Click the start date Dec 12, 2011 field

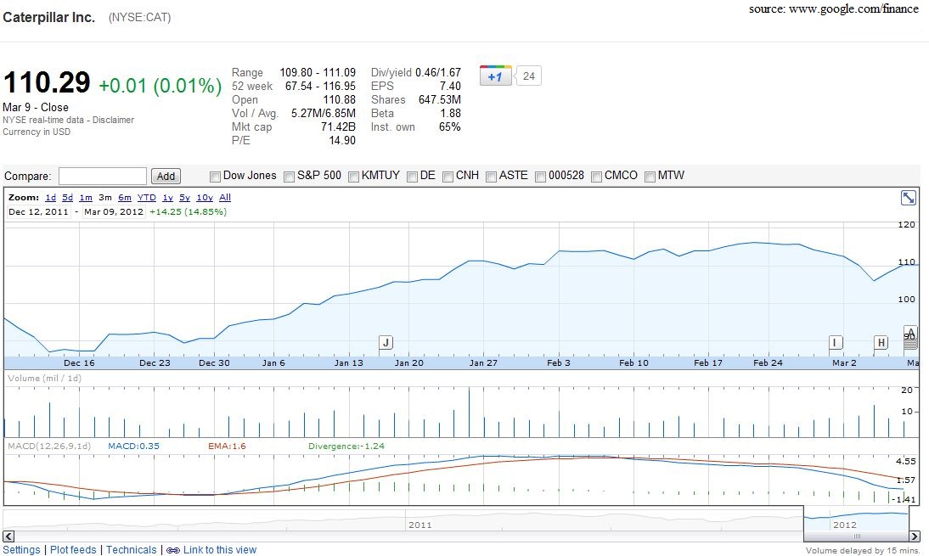pos(38,212)
